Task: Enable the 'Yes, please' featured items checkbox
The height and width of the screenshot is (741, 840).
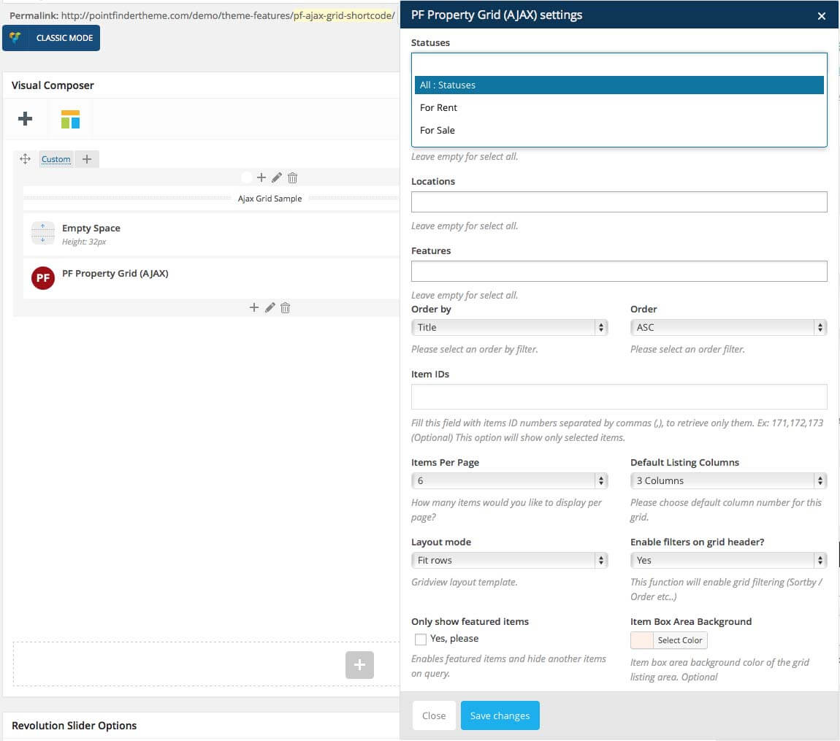Action: [x=421, y=640]
